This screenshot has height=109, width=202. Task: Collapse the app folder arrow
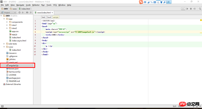coord(4,19)
